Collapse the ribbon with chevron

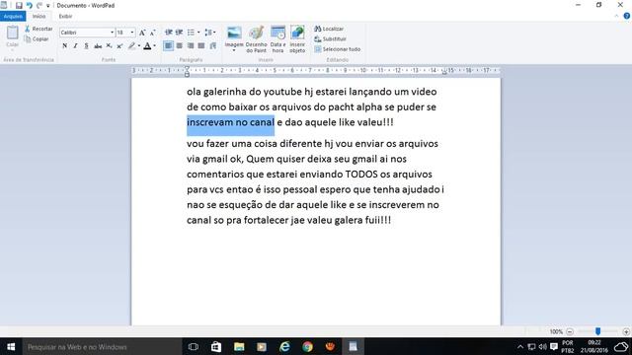click(x=616, y=16)
